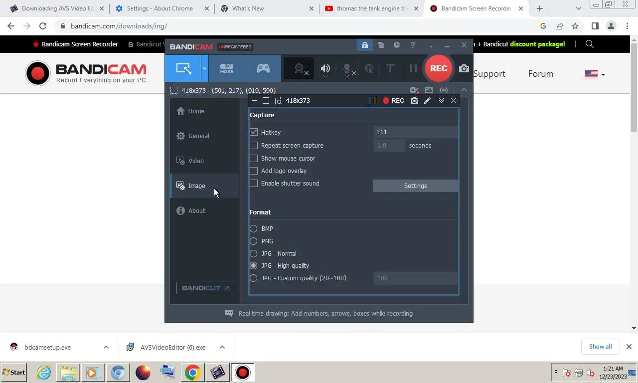This screenshot has height=383, width=638.
Task: Click the custom quality 100 field
Action: tap(416, 278)
